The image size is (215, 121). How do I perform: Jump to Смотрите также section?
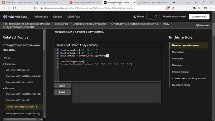[181, 85]
